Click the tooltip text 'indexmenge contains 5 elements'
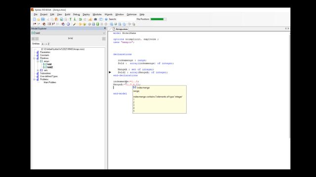Viewport: 316px width, 177px height. point(158,97)
